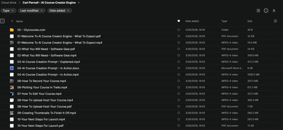Open the Last modified filter dropdown
This screenshot has width=283, height=130.
32,11
